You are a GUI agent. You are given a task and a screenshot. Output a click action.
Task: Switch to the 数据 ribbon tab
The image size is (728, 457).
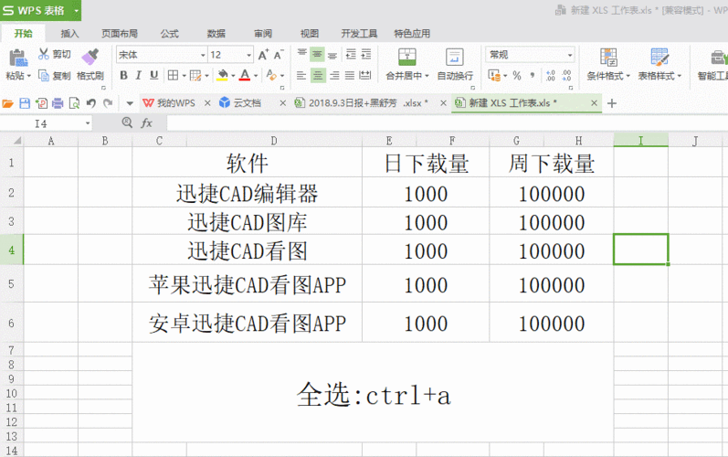pyautogui.click(x=216, y=34)
